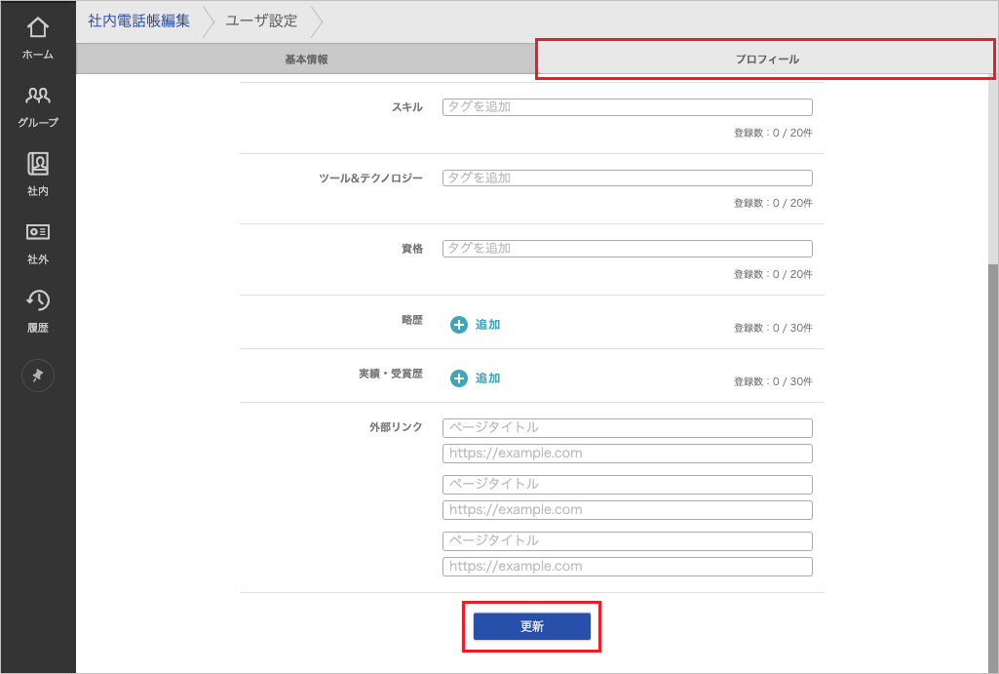The width and height of the screenshot is (999, 674).
Task: Click third 外部リンク URL field
Action: click(x=627, y=567)
